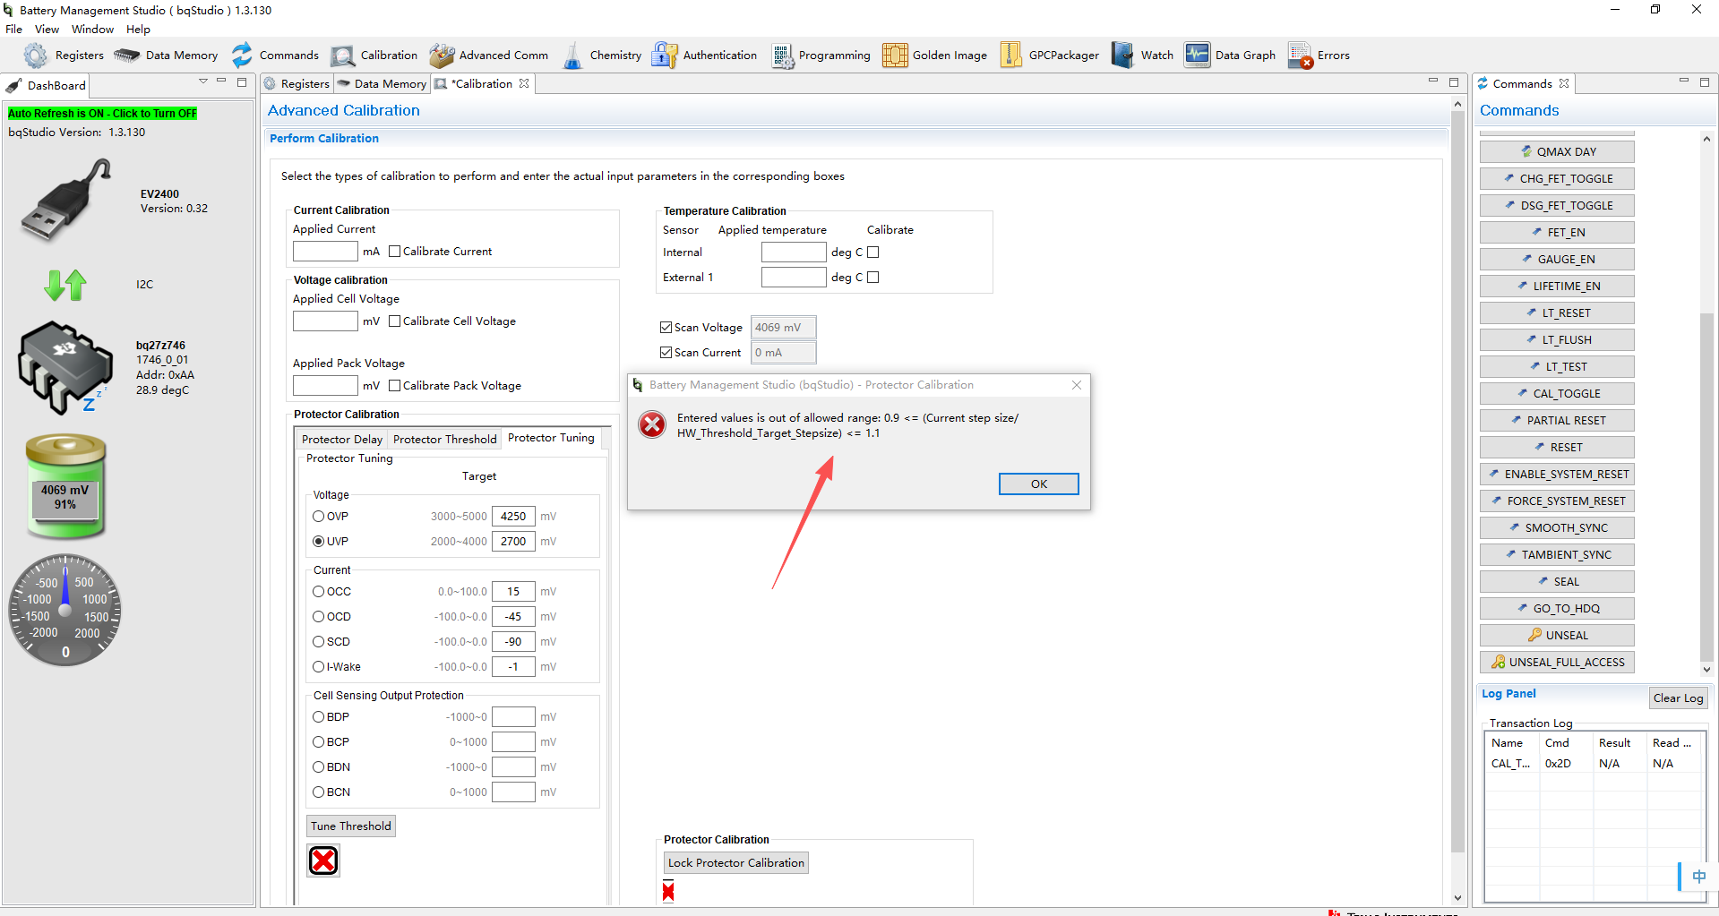Select the OVP radio button
Viewport: 1719px width, 916px height.
[x=318, y=517]
